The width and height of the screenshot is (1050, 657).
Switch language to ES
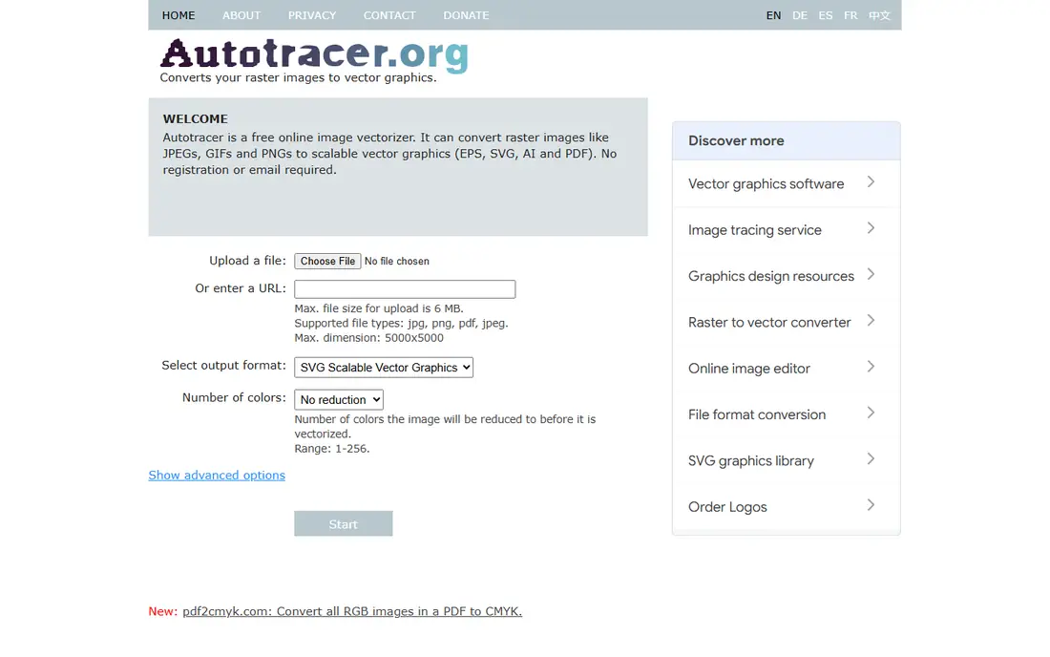(826, 15)
